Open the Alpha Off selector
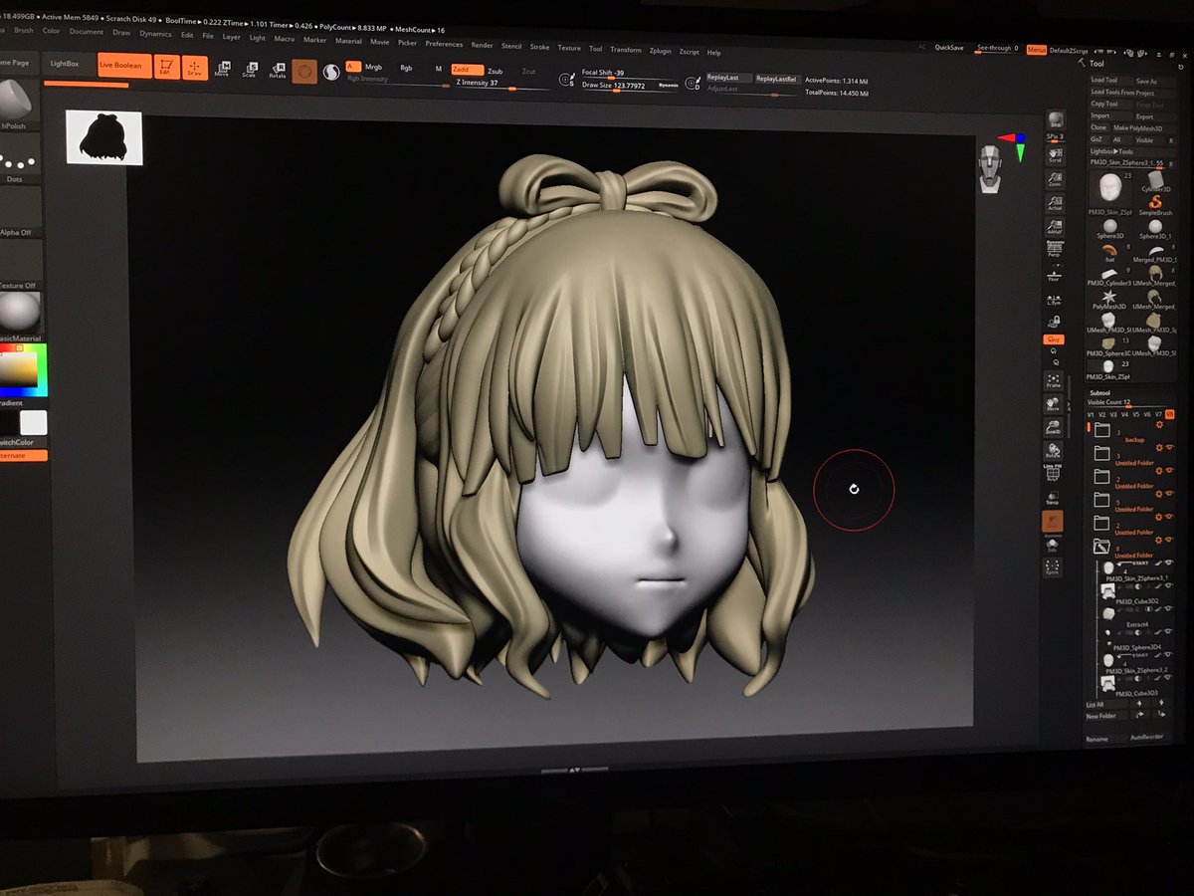 (20, 211)
